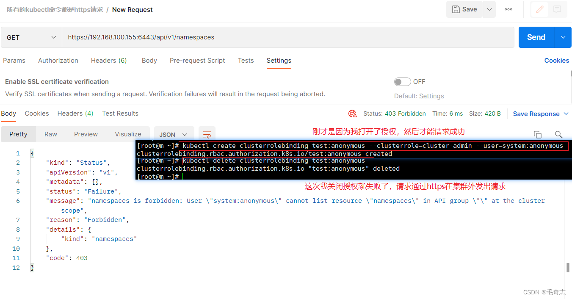Screen dimensions: 572x299
Task: Select the response Body tab
Action: tap(8, 114)
